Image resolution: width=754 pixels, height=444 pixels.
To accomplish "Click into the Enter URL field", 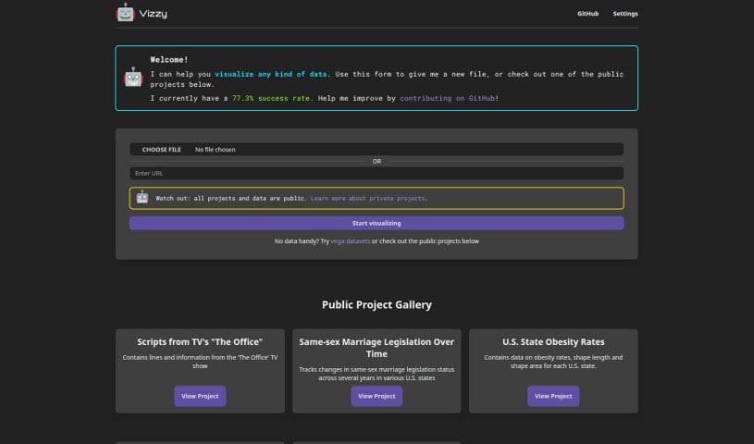I will [x=377, y=173].
